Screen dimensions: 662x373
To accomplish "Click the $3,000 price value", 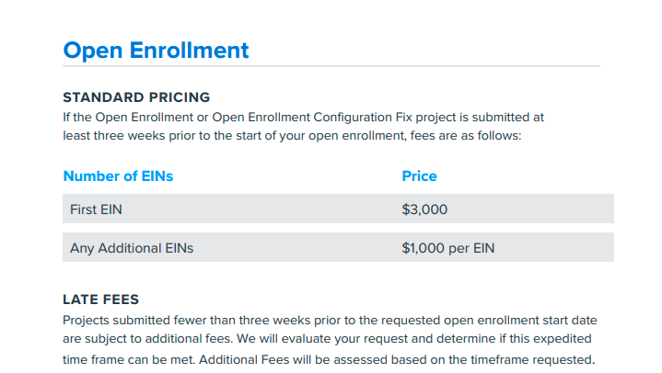I will point(424,209).
